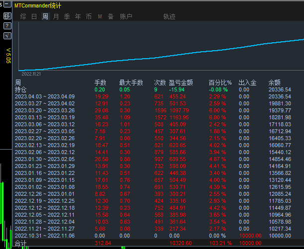Viewport: 304px width, 249px height.
Task: Select row 2023.03.20 ~ 2023.03.26
Action: click(x=45, y=110)
